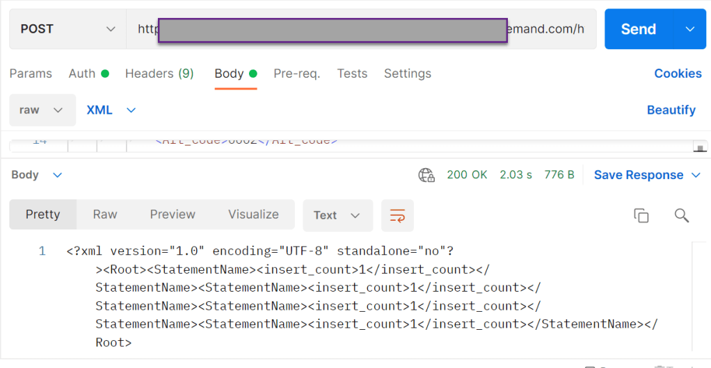
Task: Open the POST method dropdown
Action: click(67, 29)
